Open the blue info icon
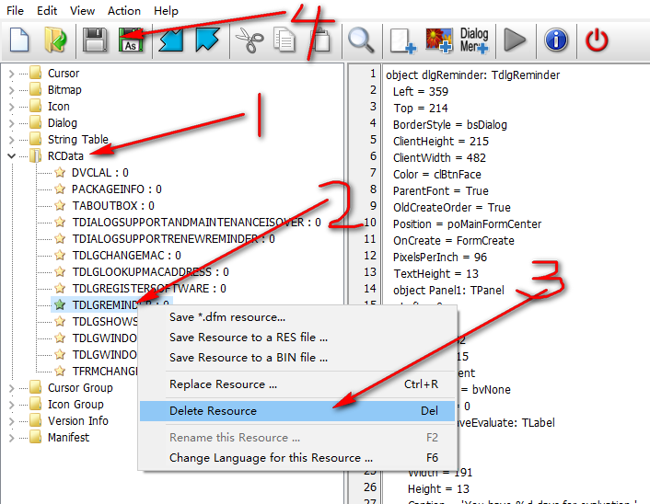The image size is (650, 504). 556,40
